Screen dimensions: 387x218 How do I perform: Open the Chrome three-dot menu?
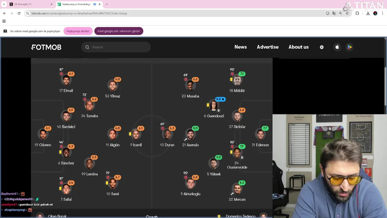(383, 13)
